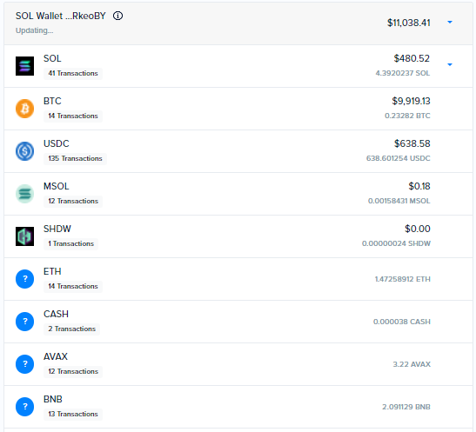Screen dimensions: 476x432
Task: Click the 0.00000024 SHDW balance
Action: click(x=396, y=243)
